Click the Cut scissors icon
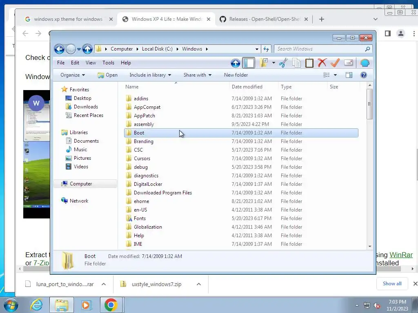 (283, 63)
